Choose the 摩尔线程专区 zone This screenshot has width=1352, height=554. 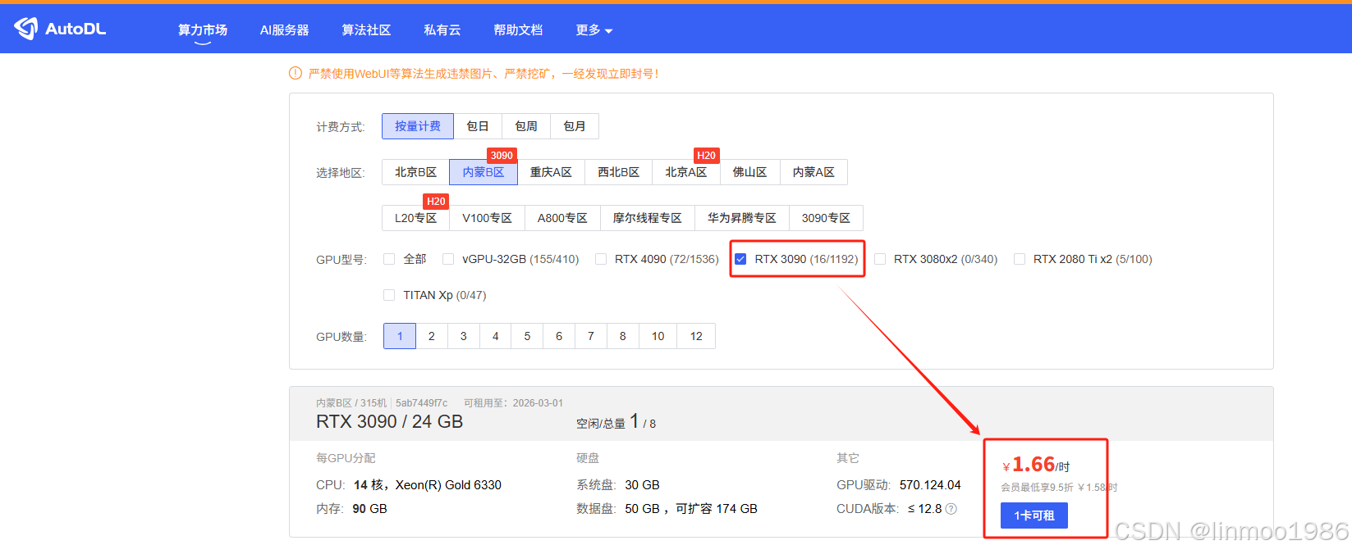point(648,218)
